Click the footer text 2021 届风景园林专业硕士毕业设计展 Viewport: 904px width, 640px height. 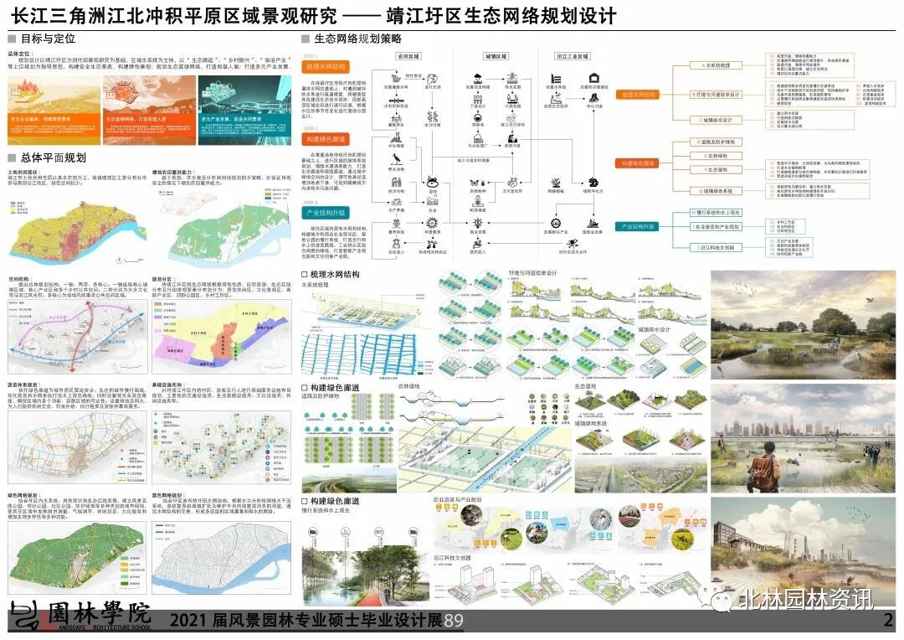click(306, 621)
